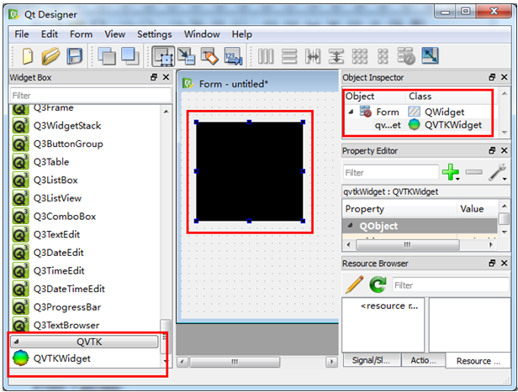This screenshot has width=518, height=392.
Task: Click the Open Form folder icon
Action: point(50,56)
